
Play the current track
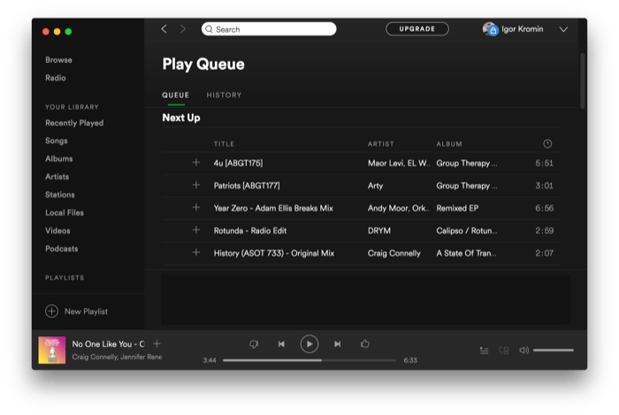click(x=309, y=344)
